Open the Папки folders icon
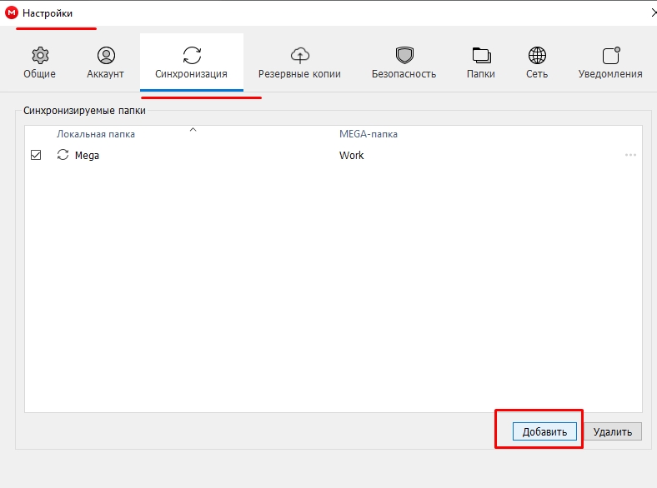Image resolution: width=657 pixels, height=488 pixels. tap(481, 56)
